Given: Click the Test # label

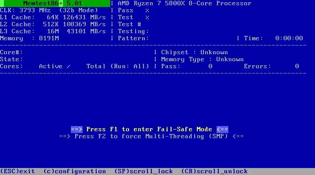Looking at the screenshot, I should tap(129, 24).
